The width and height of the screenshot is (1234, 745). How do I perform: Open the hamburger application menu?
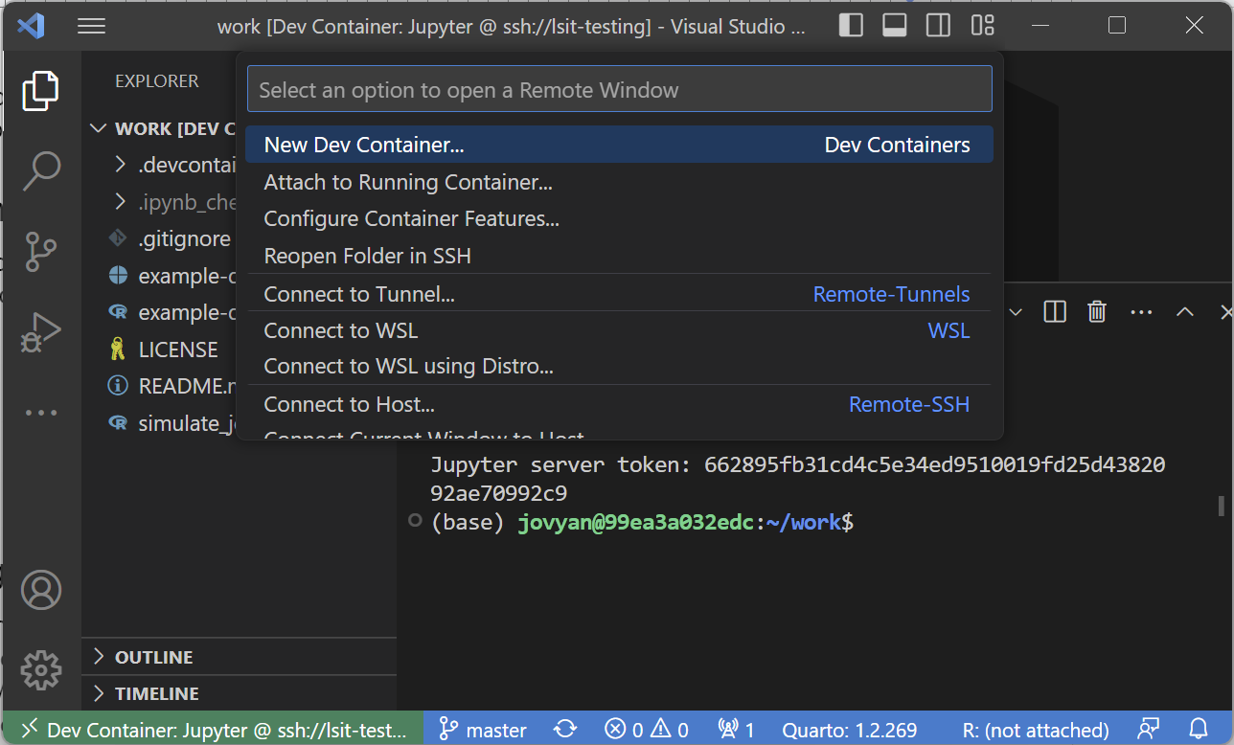click(91, 26)
